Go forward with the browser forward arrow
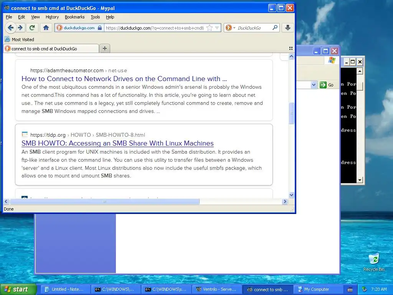Viewport: 393px width, 295px height. (x=21, y=28)
